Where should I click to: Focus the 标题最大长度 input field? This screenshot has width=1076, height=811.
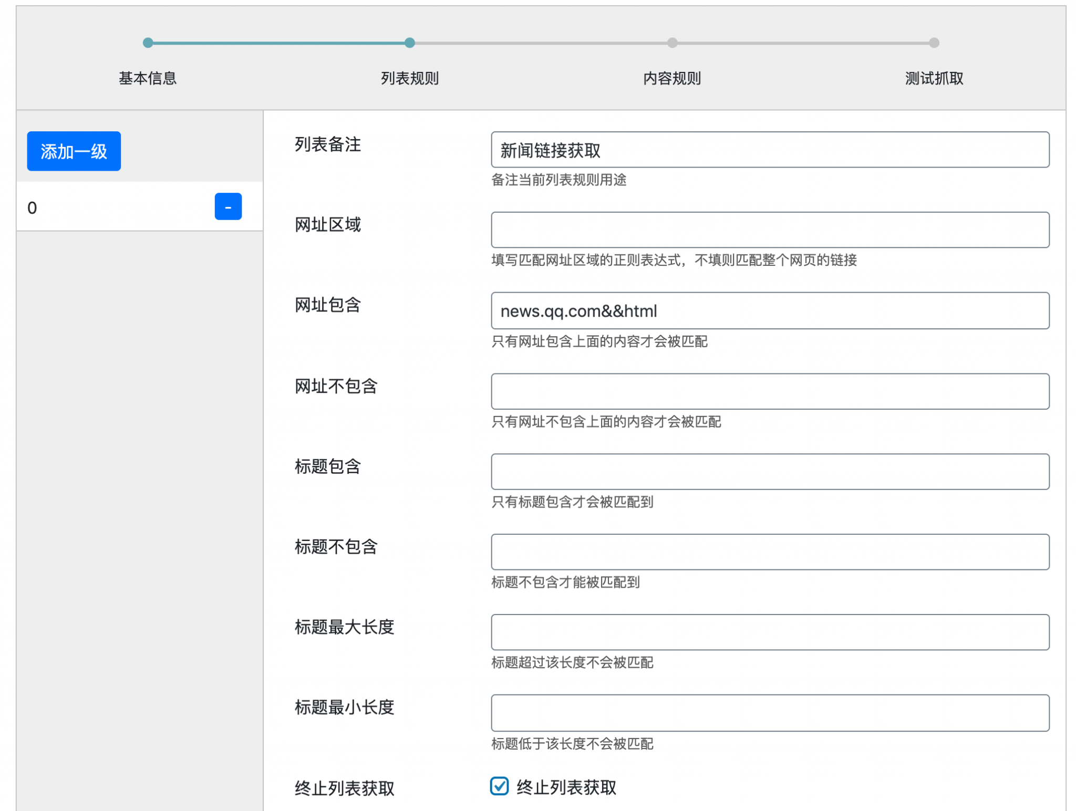click(770, 632)
